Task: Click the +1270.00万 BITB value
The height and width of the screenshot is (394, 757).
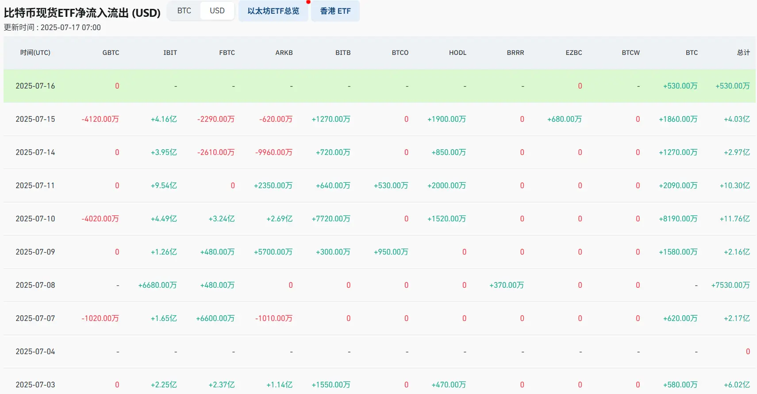Action: click(x=331, y=119)
